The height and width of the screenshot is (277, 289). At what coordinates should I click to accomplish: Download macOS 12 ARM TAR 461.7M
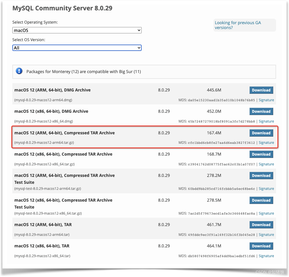point(261,225)
